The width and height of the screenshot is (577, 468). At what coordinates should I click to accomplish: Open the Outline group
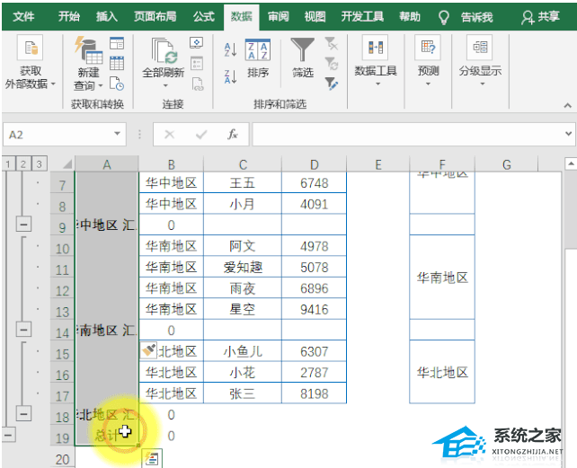click(480, 61)
